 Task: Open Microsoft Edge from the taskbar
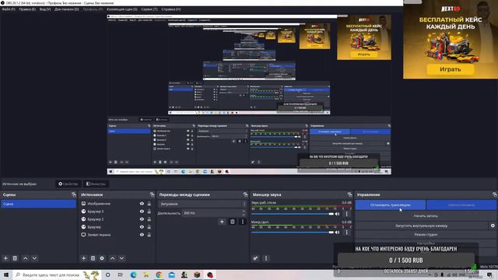tap(133, 275)
